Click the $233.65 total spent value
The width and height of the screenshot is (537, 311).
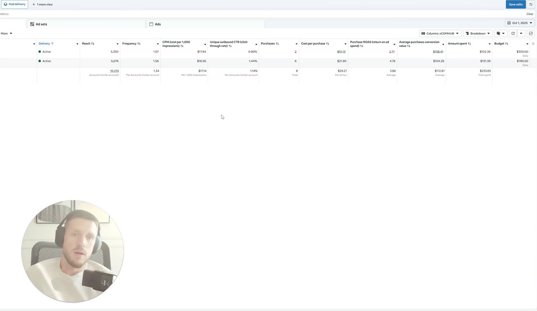(x=485, y=71)
